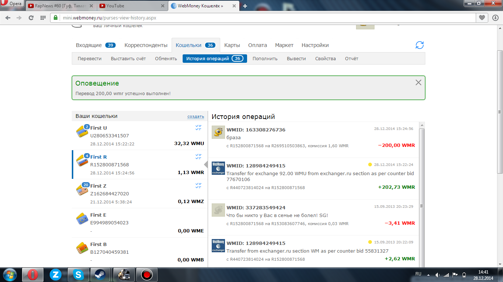Go back to previous page
This screenshot has width=503, height=282.
tap(8, 18)
